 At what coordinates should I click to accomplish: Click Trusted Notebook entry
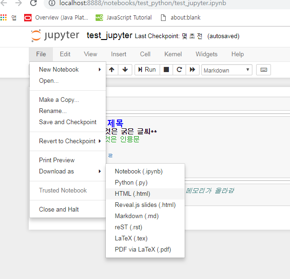click(68, 190)
